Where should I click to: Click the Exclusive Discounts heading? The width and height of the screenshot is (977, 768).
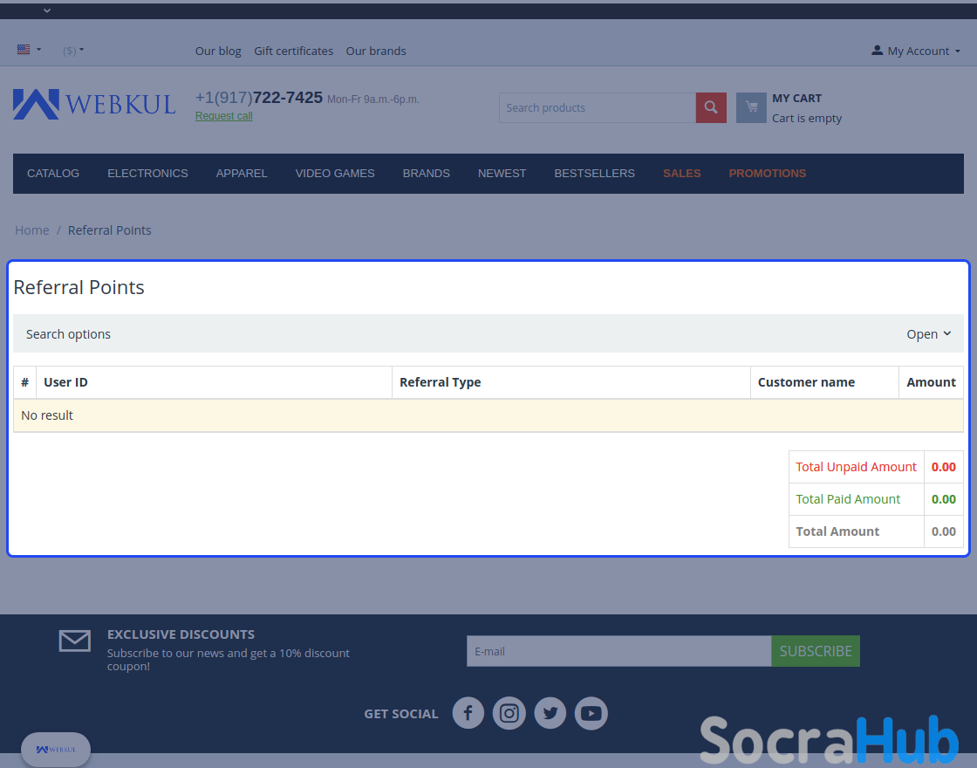pos(181,634)
